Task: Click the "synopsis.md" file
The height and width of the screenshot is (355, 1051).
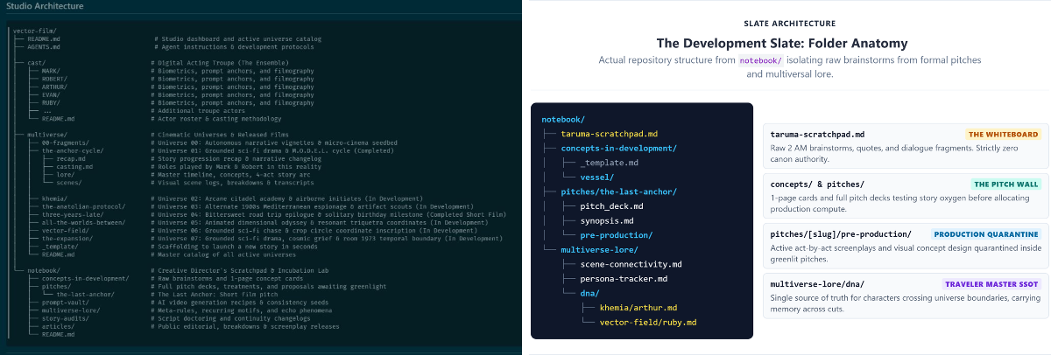Action: (x=609, y=220)
